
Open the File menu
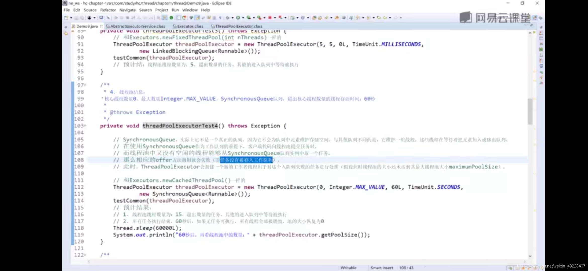(67, 10)
